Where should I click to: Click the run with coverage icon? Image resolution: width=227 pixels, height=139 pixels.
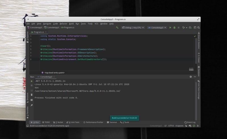183,27
